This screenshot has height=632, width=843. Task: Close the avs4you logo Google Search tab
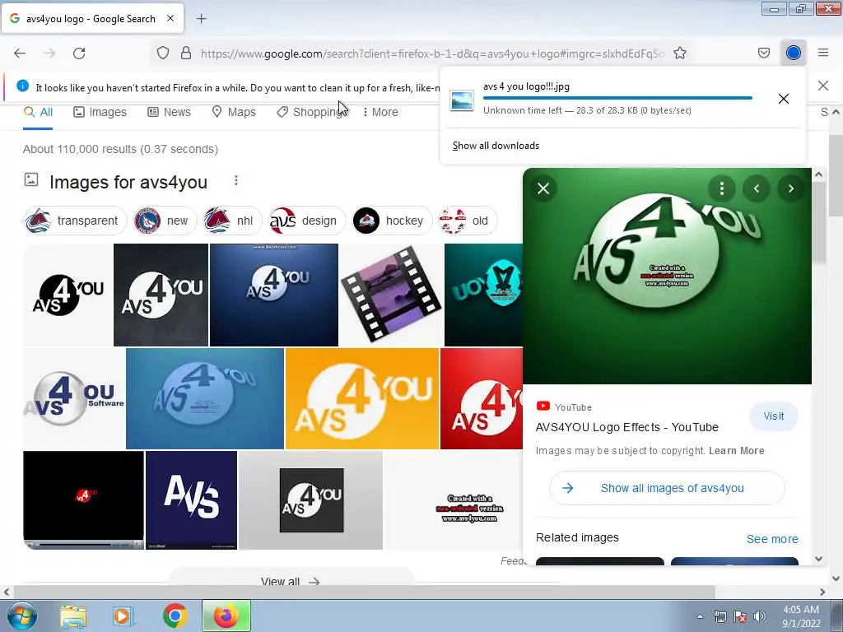coord(170,18)
